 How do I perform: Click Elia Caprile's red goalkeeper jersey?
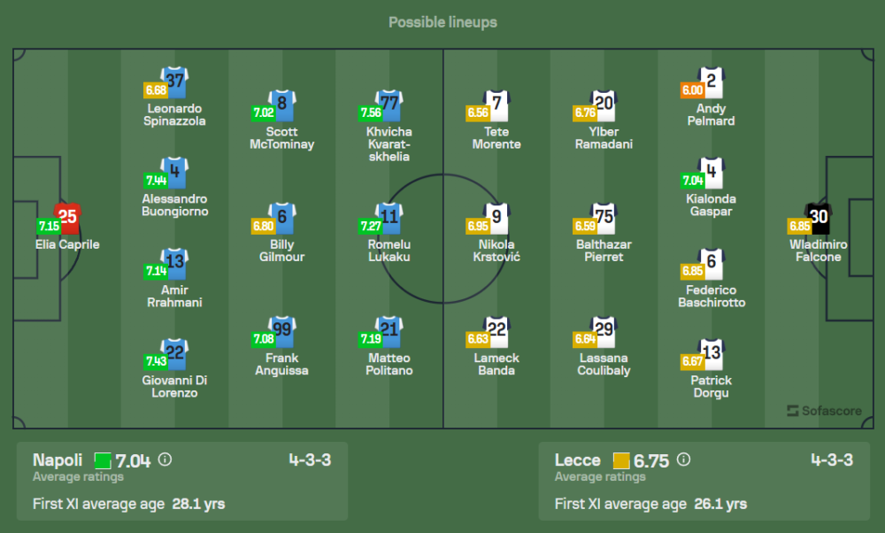tap(68, 216)
